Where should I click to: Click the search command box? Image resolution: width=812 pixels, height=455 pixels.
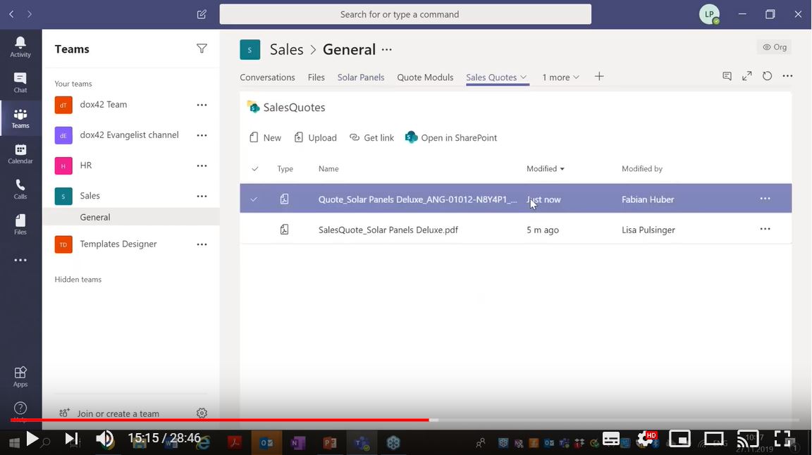coord(405,15)
